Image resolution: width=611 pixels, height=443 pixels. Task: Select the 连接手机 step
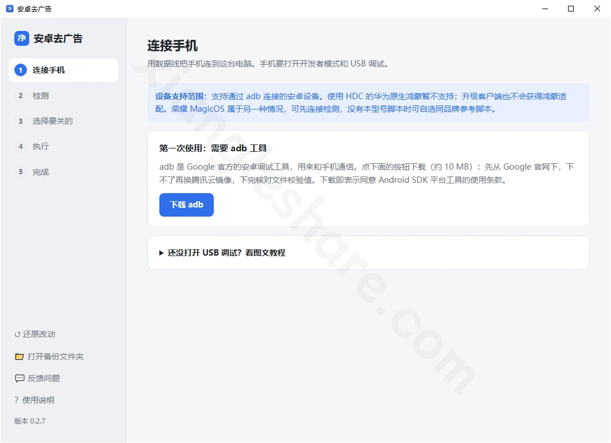(x=63, y=70)
